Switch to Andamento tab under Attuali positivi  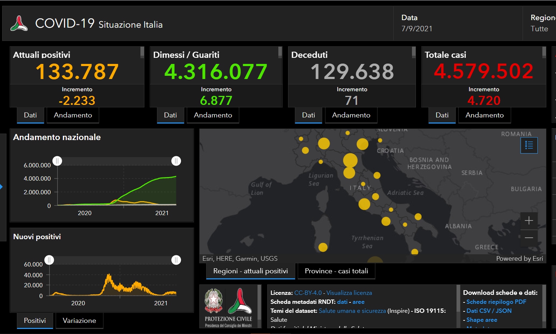73,115
